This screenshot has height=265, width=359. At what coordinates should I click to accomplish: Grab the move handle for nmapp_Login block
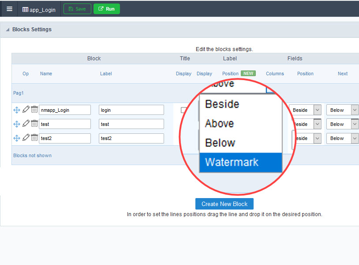click(17, 110)
